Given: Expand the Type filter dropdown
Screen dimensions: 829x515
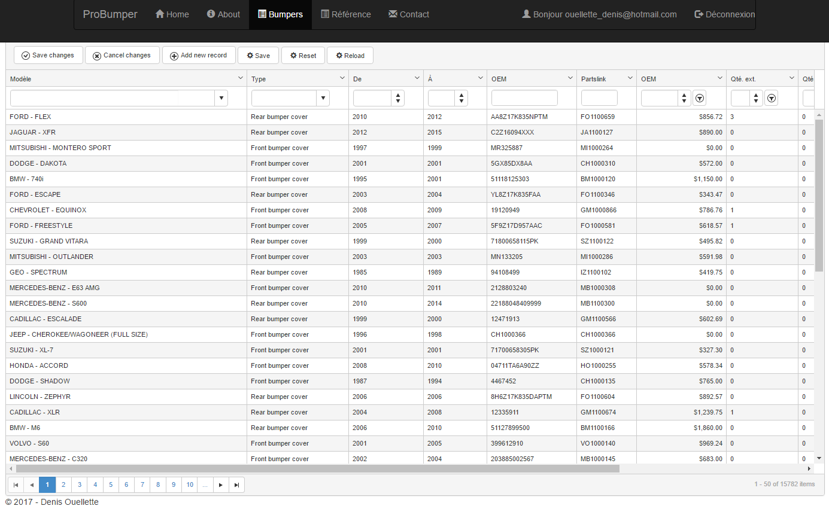Looking at the screenshot, I should [x=323, y=98].
